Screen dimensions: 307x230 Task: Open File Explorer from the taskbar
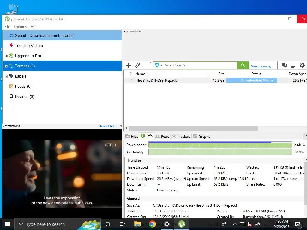click(137, 224)
